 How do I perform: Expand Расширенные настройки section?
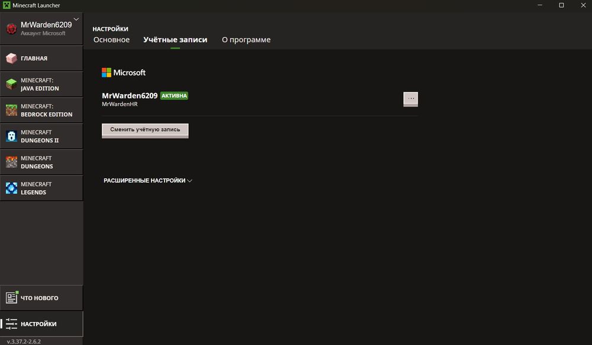147,180
